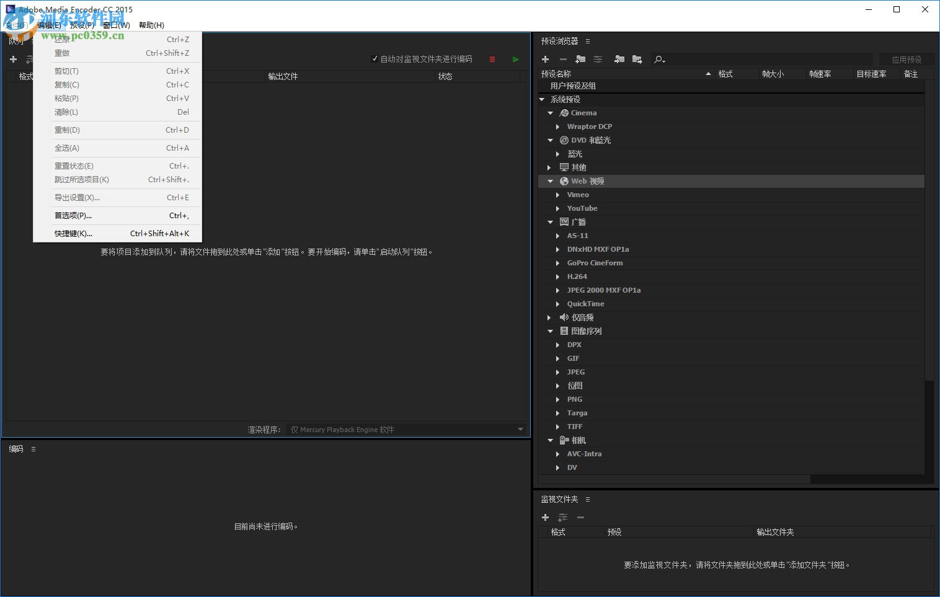Disable automatic watch folder encoding
This screenshot has width=940, height=597.
click(x=375, y=58)
